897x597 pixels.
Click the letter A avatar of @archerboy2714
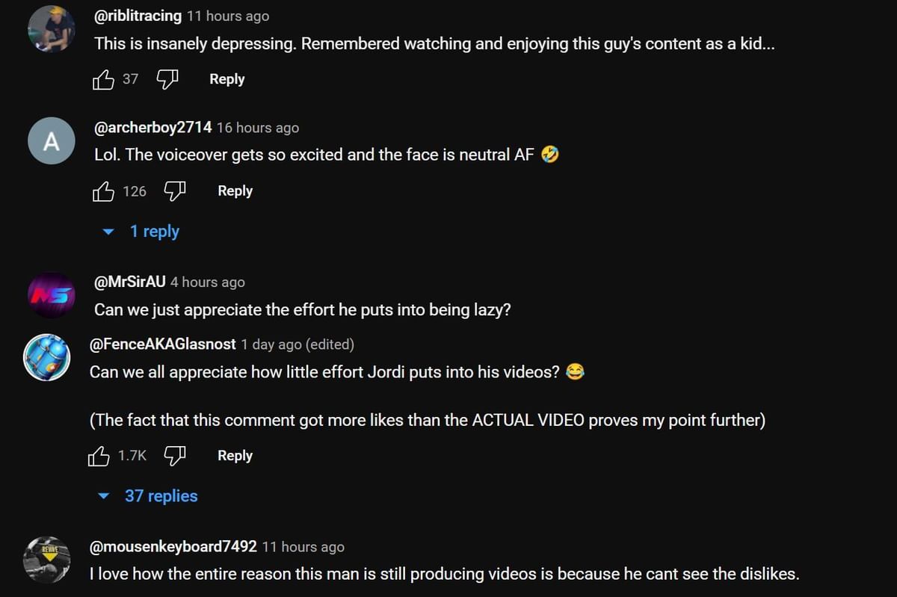point(51,140)
